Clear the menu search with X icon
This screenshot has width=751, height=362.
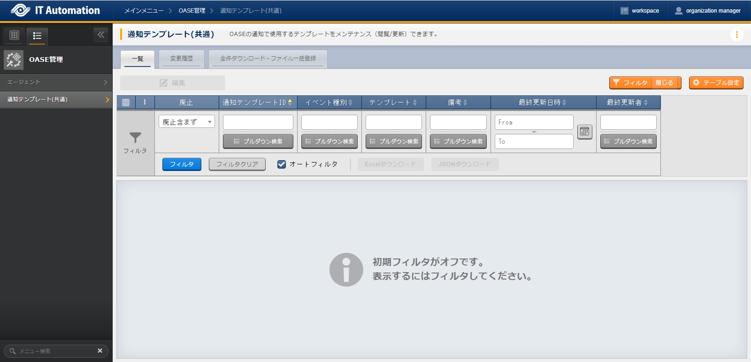coord(100,351)
